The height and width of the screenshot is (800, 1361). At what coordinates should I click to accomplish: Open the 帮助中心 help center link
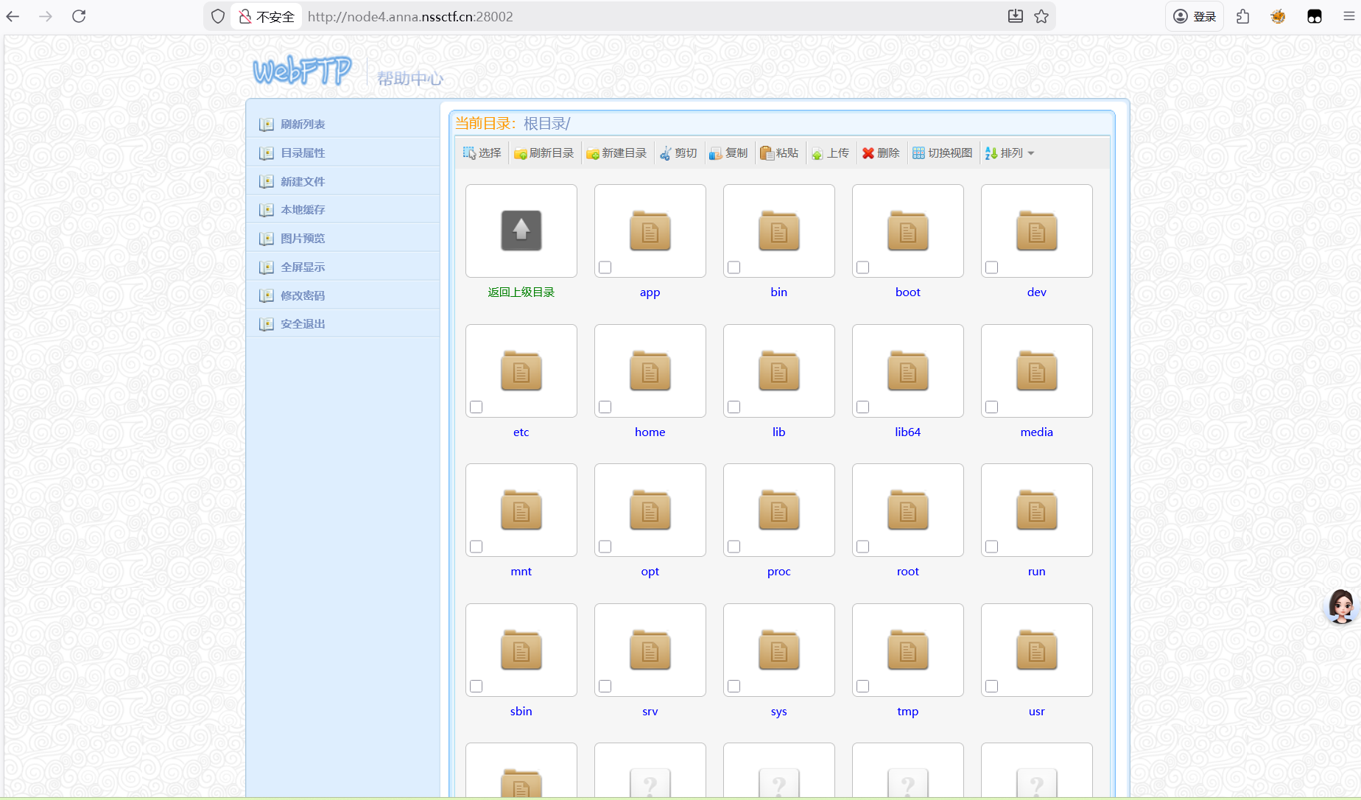click(x=410, y=78)
